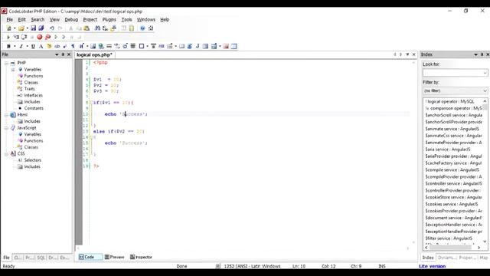Viewport: 490px width, 276px height.
Task: Click the Full screen toolbar icon
Action: click(151, 28)
